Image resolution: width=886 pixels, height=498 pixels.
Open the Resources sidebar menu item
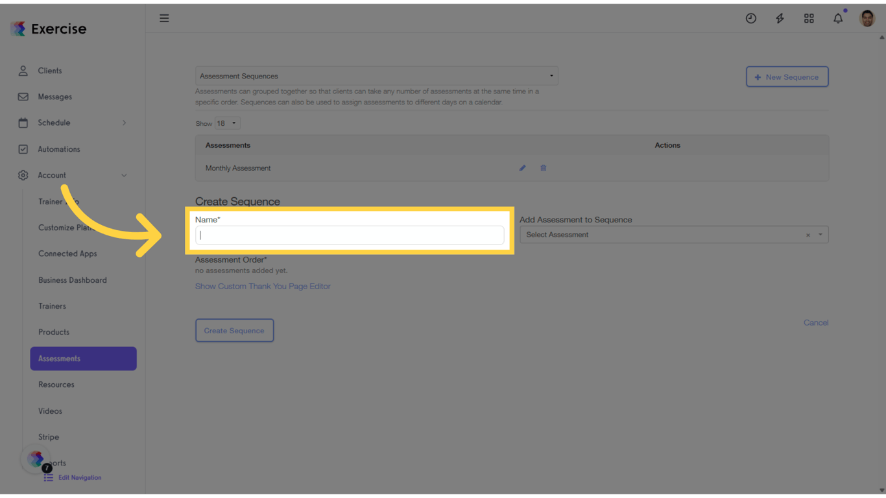[x=56, y=385]
